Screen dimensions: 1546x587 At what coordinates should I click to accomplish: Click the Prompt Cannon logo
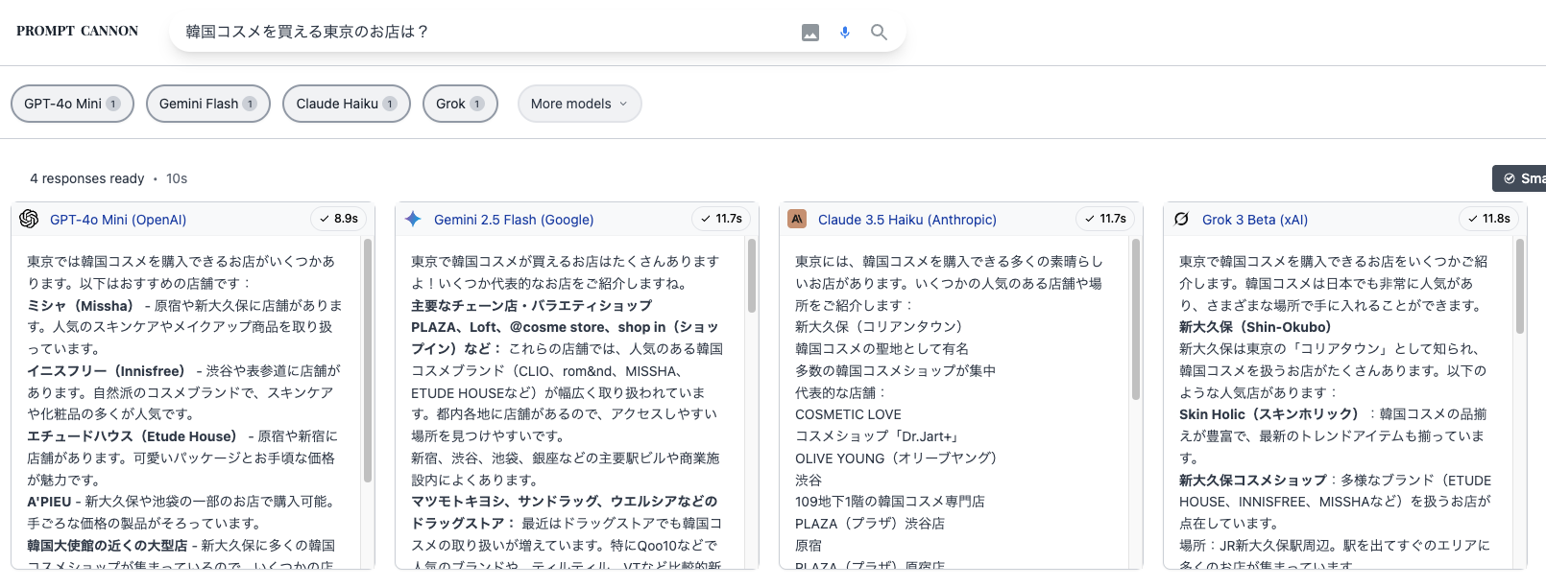pos(78,31)
